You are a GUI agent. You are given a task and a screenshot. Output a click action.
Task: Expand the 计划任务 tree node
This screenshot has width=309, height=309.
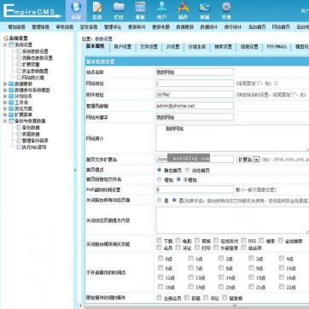click(x=5, y=96)
